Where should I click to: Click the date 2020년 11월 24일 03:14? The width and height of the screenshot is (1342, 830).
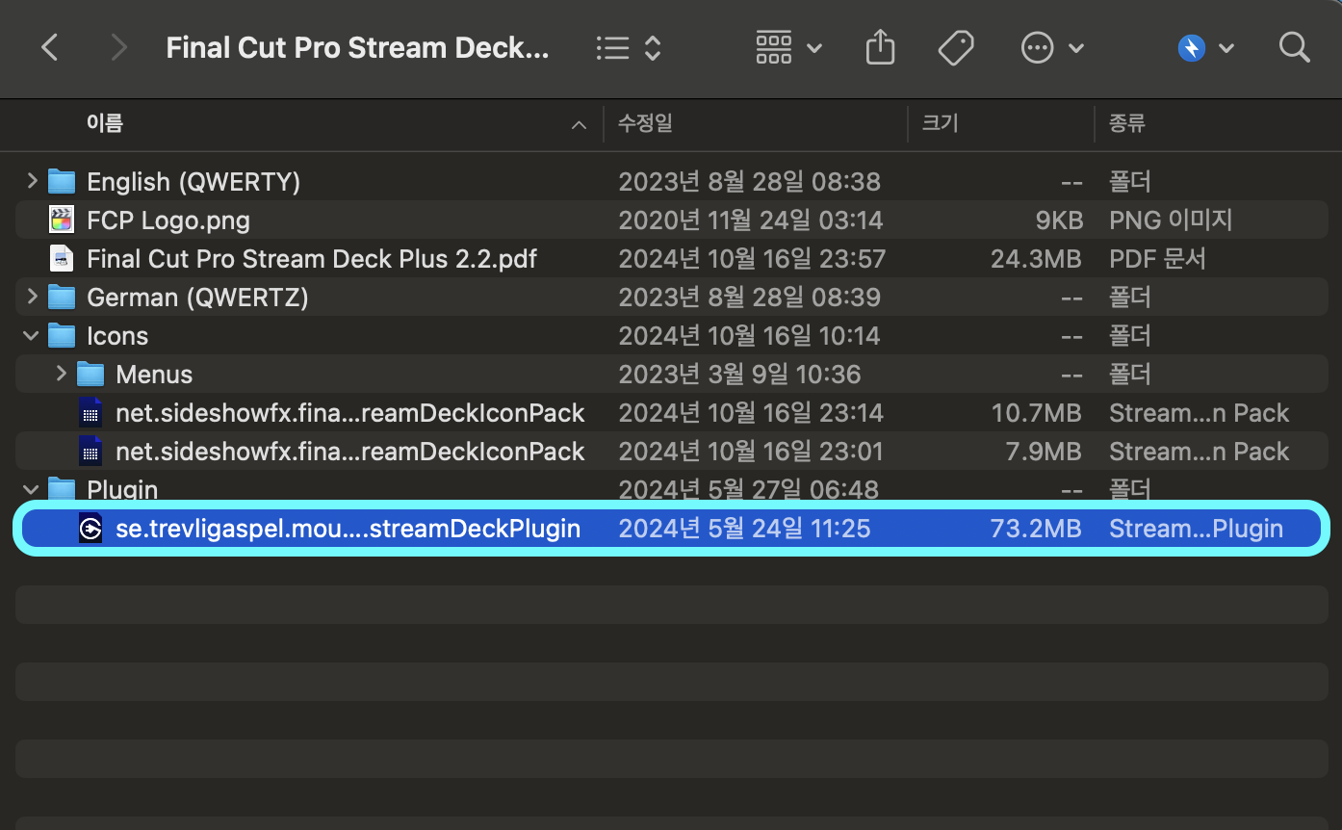tap(751, 220)
